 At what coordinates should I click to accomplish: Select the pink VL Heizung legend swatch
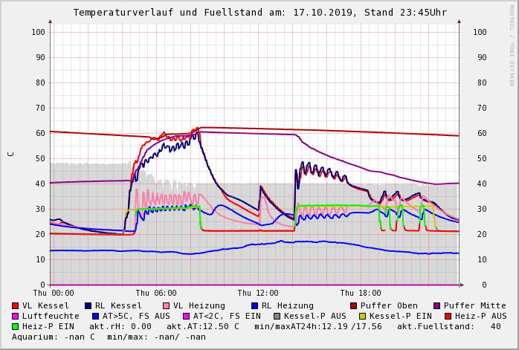[x=167, y=305]
